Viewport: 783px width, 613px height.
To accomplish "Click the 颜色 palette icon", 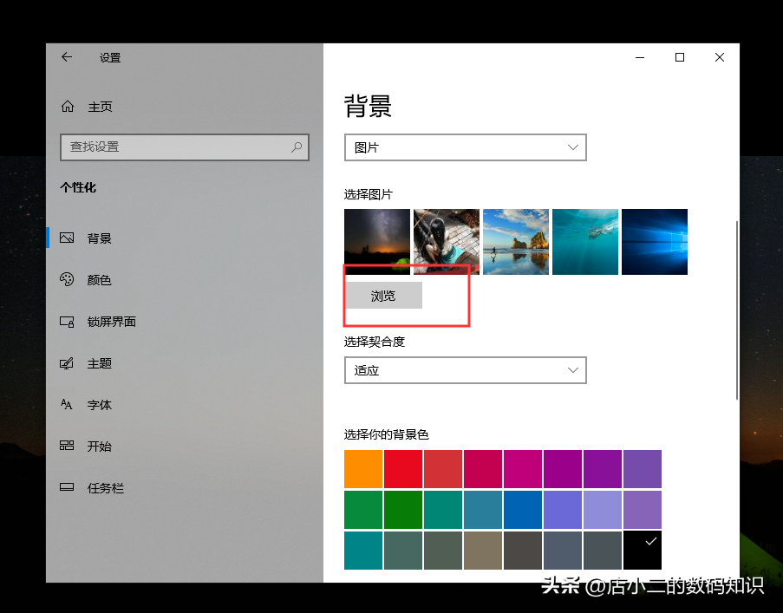I will coord(67,279).
